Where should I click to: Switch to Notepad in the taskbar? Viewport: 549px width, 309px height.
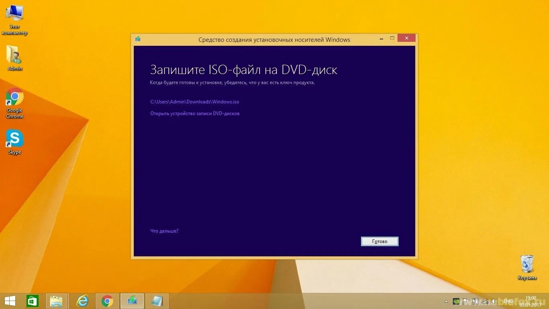(x=157, y=301)
